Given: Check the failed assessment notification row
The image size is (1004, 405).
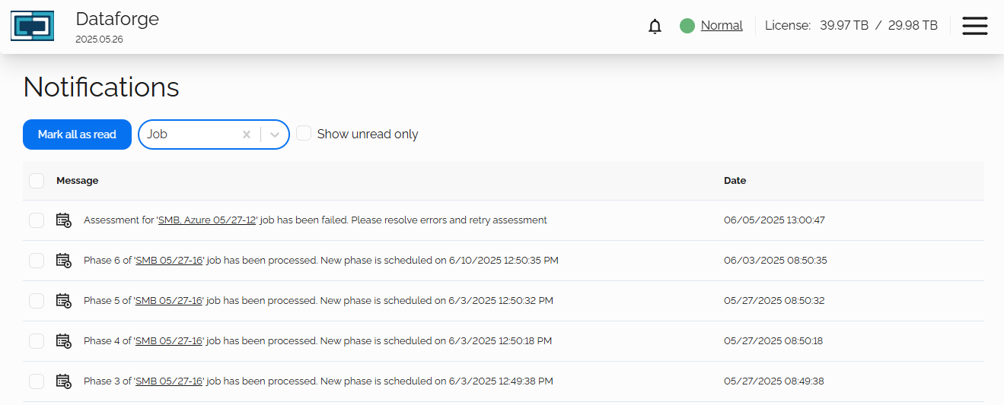Looking at the screenshot, I should pyautogui.click(x=37, y=220).
